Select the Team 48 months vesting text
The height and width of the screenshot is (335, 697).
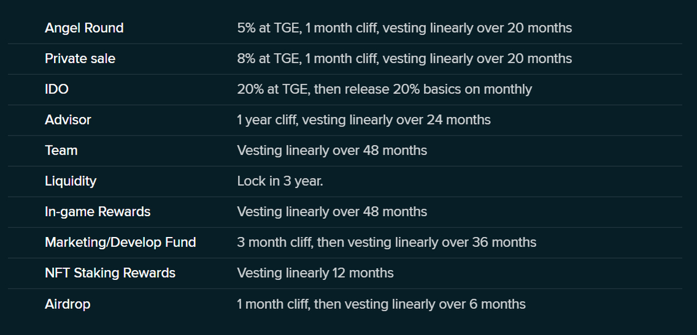click(x=332, y=151)
